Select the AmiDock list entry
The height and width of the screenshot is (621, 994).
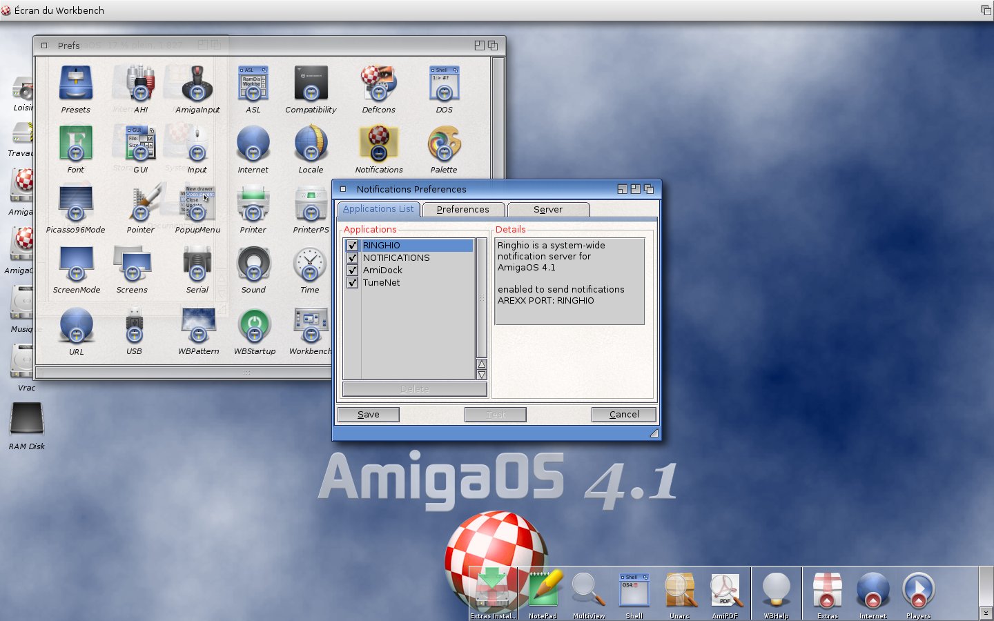417,270
